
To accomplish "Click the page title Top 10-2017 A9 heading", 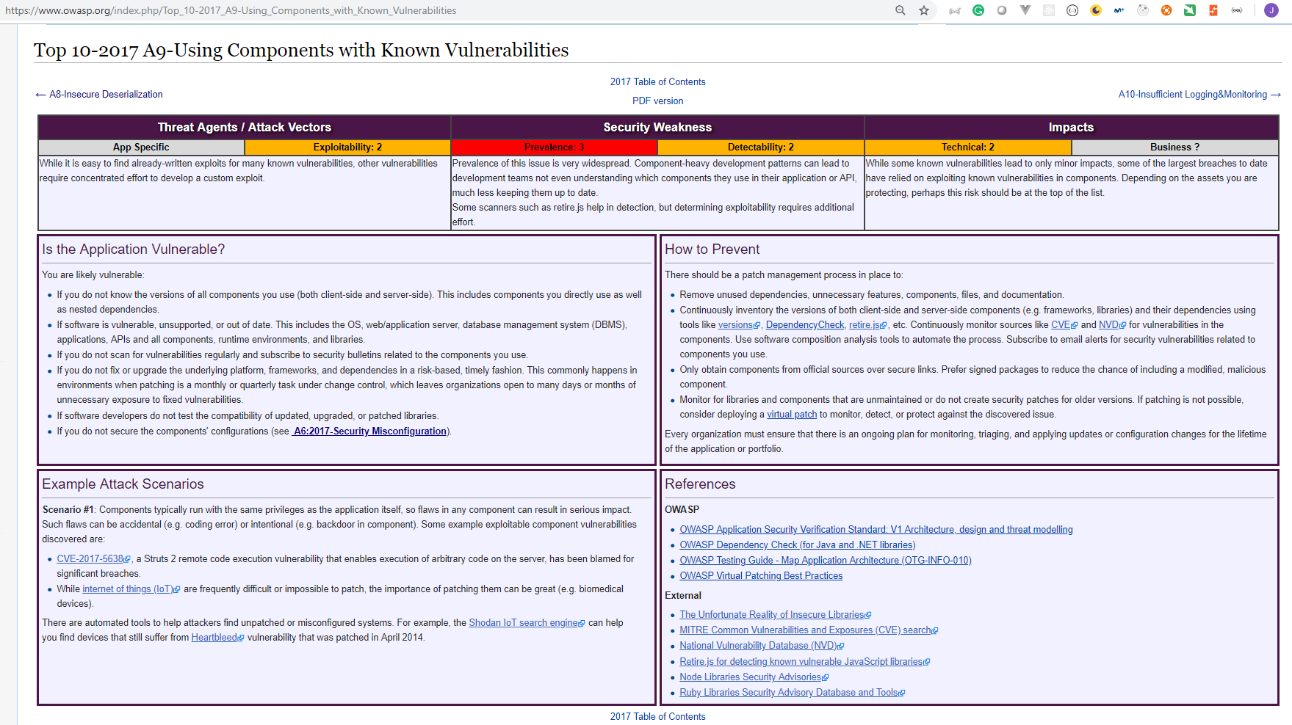I will tap(301, 50).
